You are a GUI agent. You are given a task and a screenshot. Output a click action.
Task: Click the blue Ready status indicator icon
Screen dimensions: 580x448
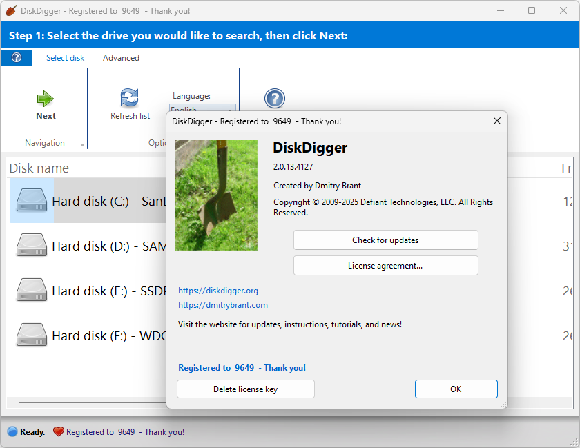(x=12, y=431)
